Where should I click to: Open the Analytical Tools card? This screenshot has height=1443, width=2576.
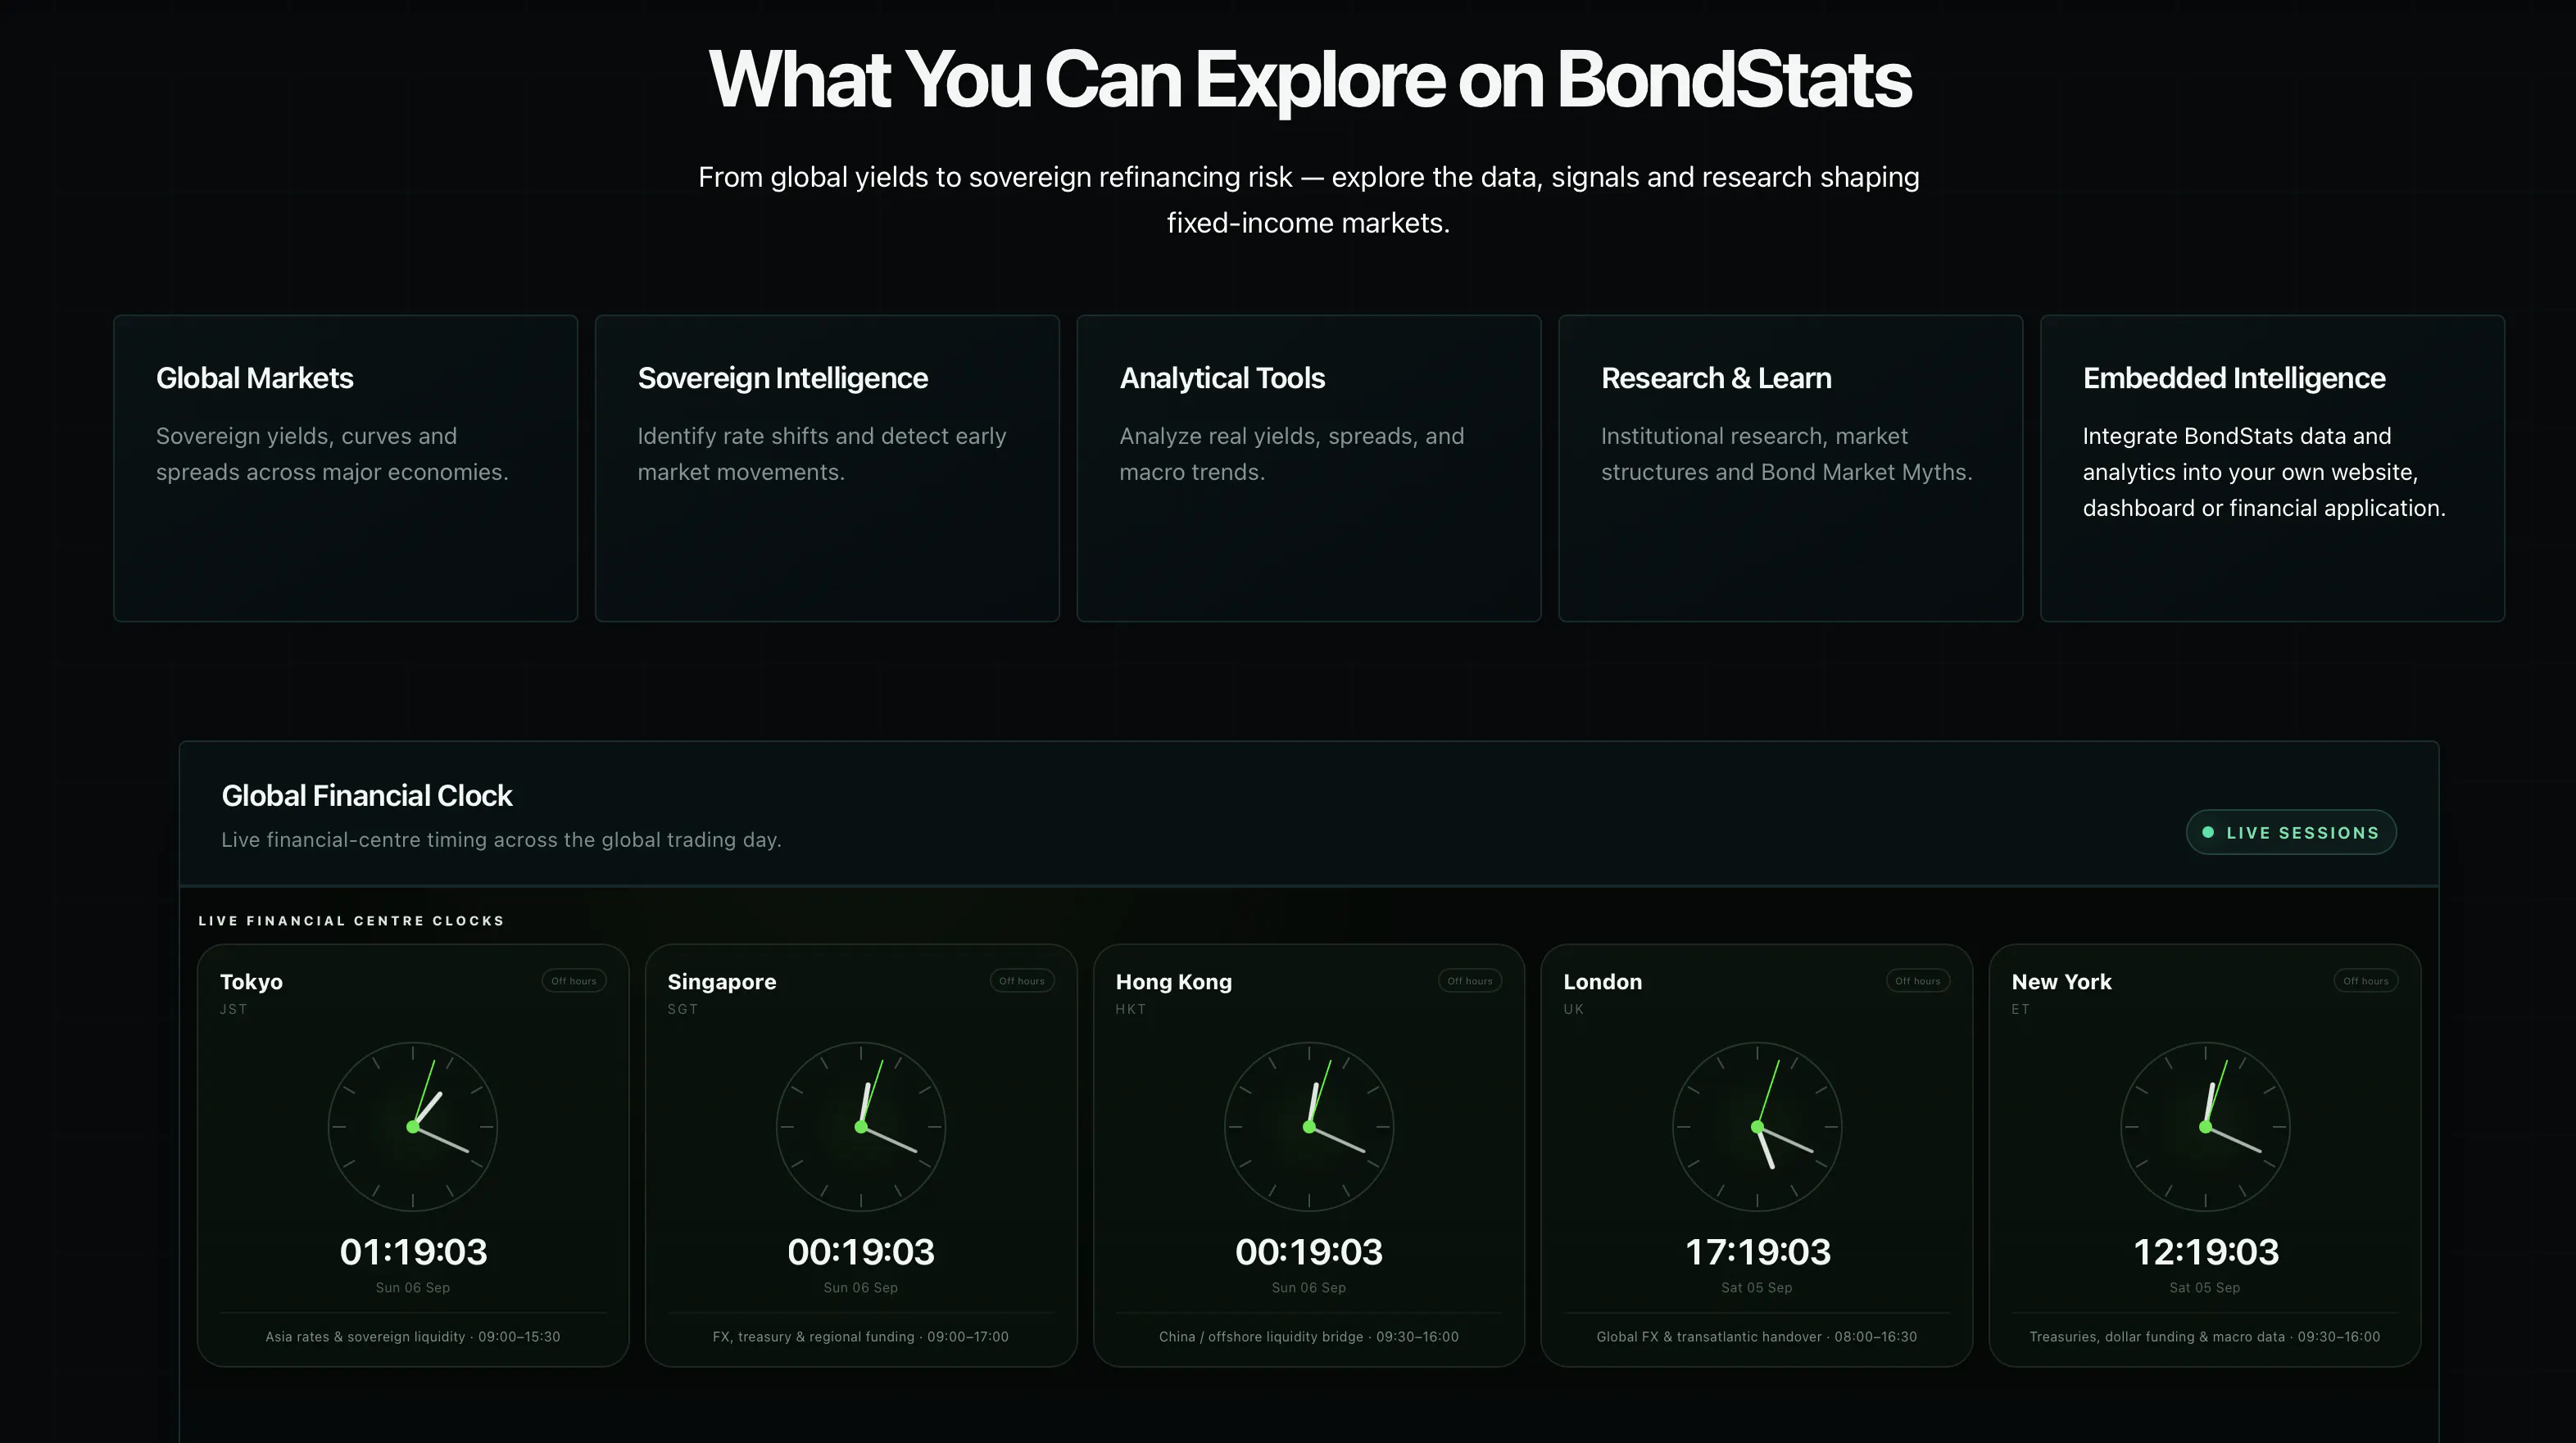point(1308,468)
